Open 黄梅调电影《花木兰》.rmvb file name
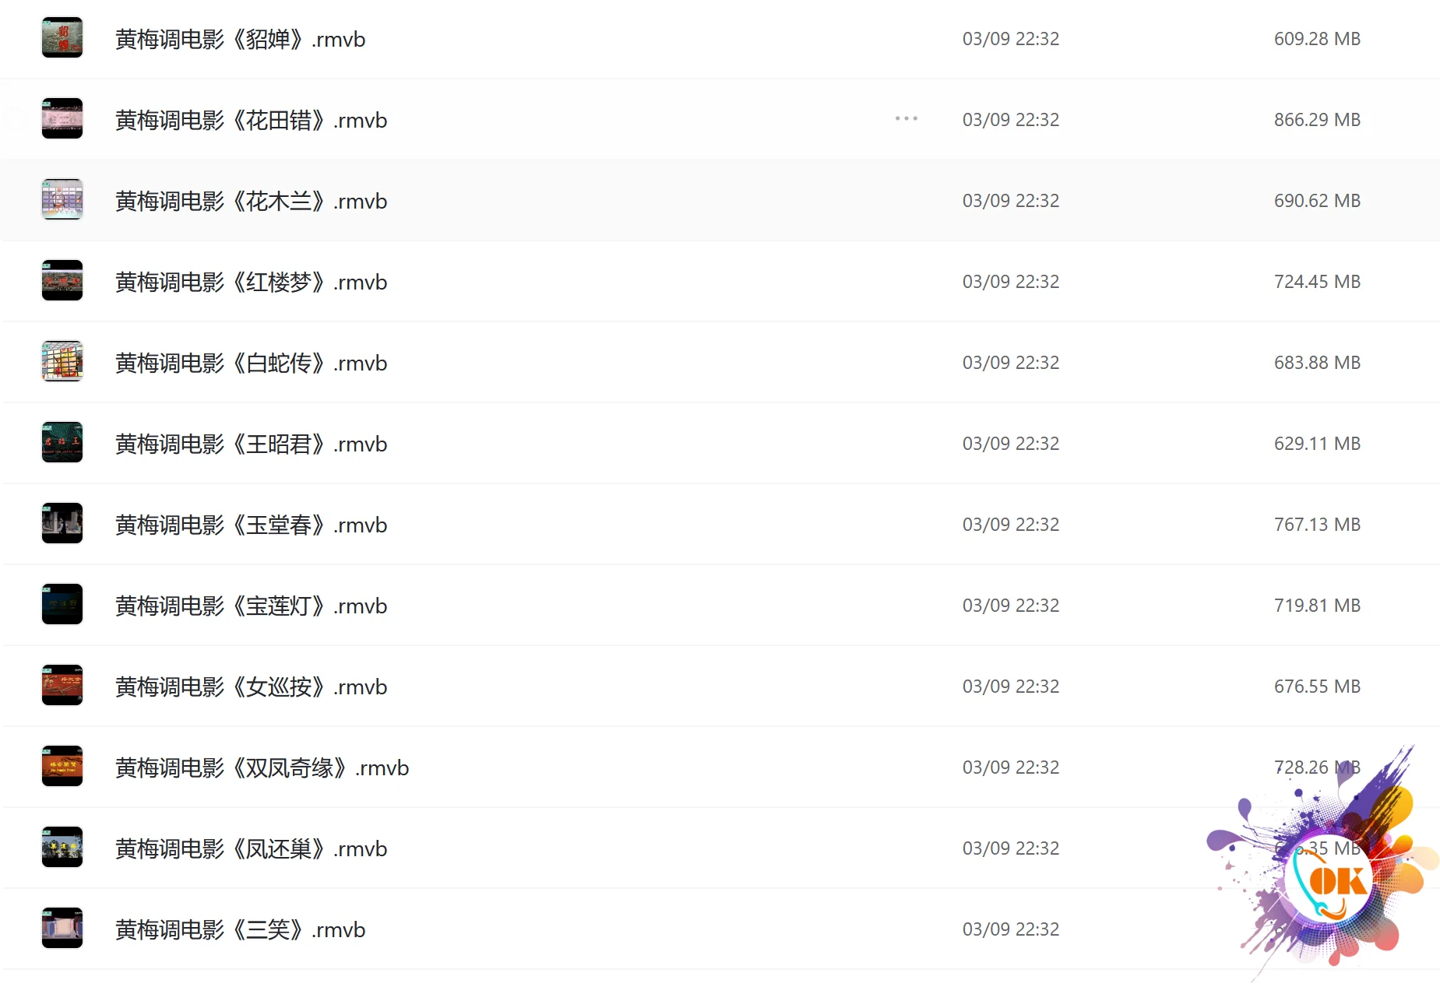 tap(251, 201)
